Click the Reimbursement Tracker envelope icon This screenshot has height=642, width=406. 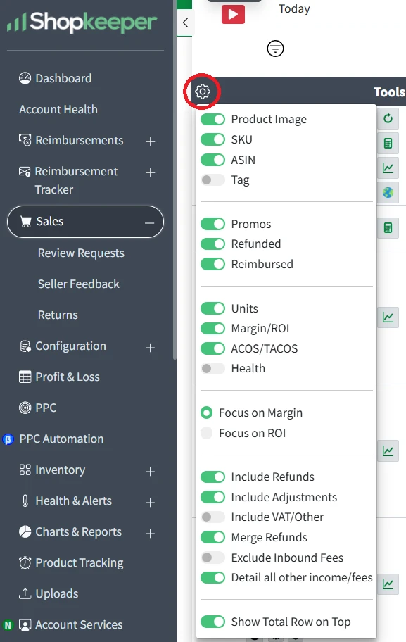tap(25, 172)
